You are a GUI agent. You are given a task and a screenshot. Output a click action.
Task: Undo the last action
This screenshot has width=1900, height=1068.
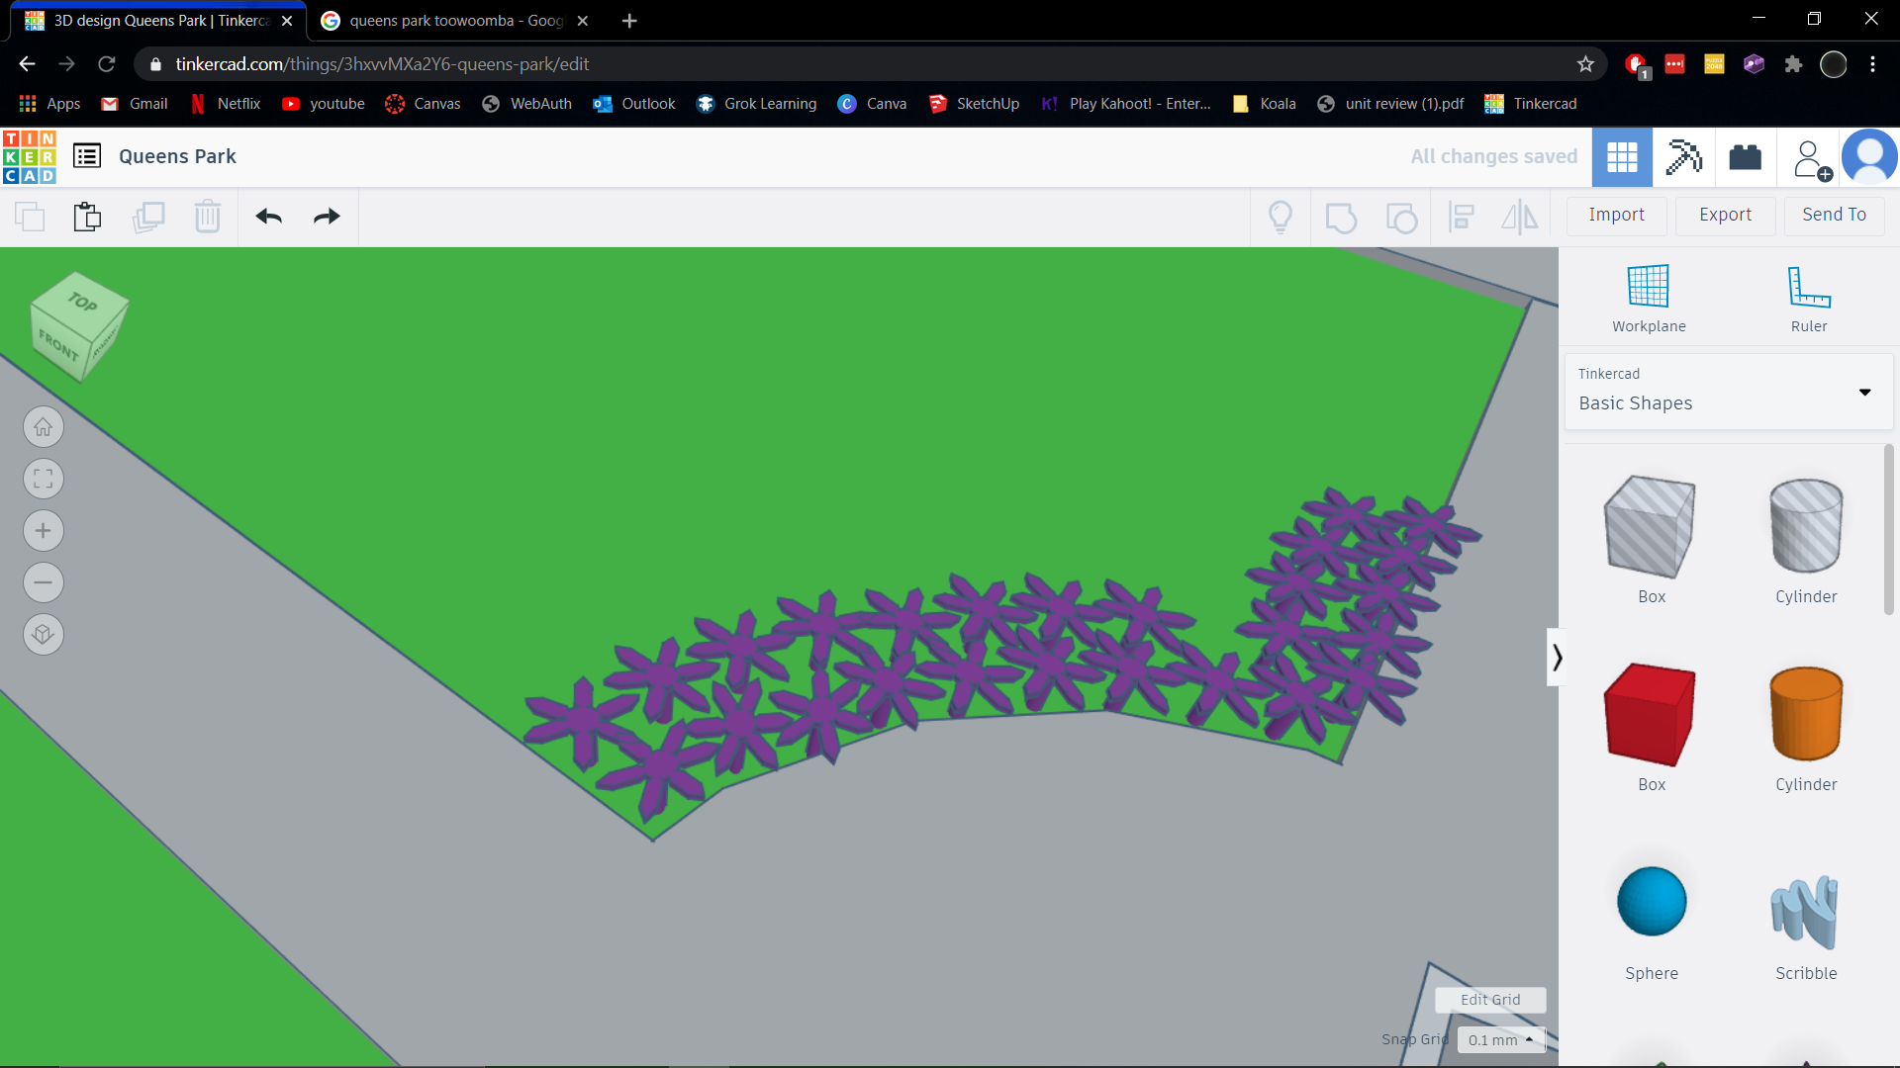point(269,217)
